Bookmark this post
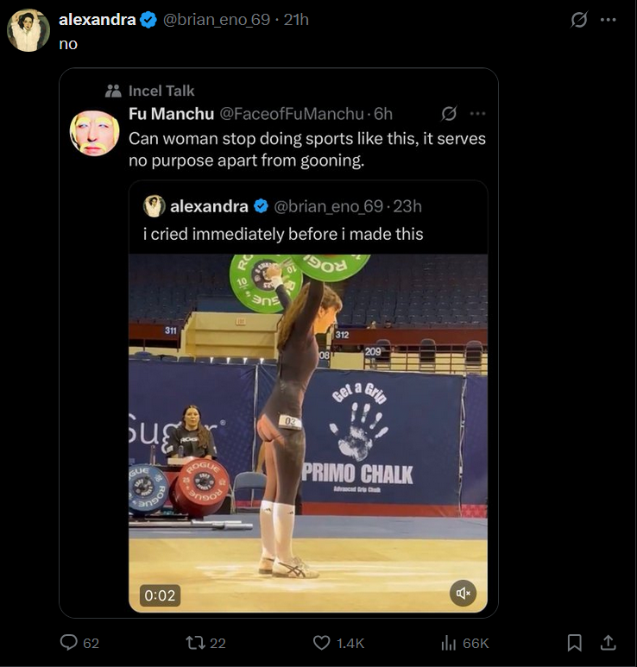637x667 pixels. [x=574, y=643]
